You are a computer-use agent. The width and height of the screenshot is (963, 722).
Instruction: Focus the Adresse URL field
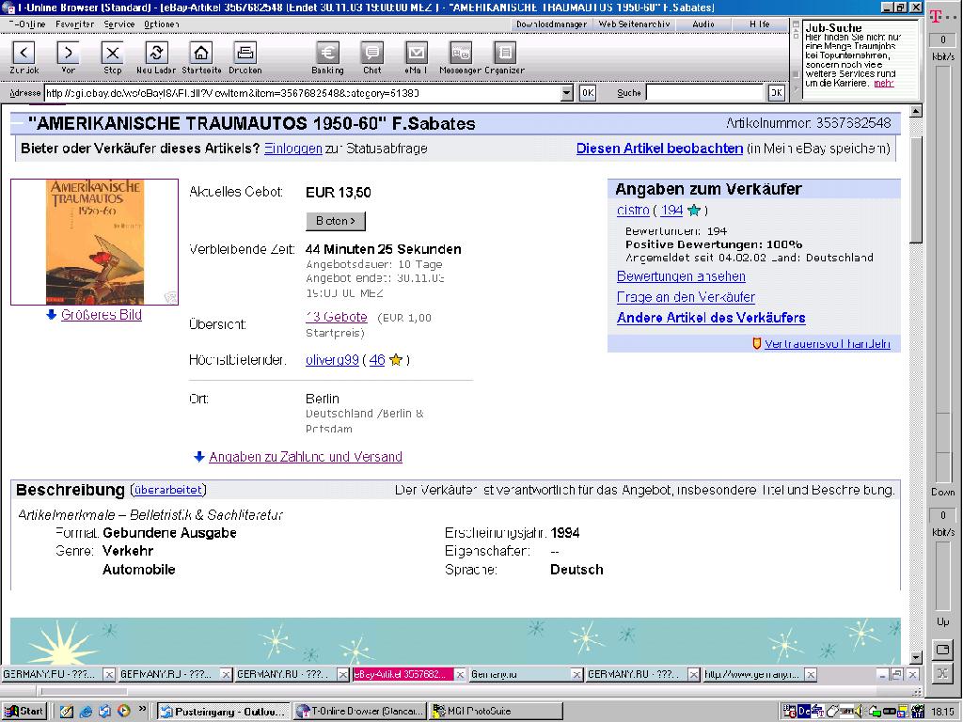pyautogui.click(x=302, y=93)
